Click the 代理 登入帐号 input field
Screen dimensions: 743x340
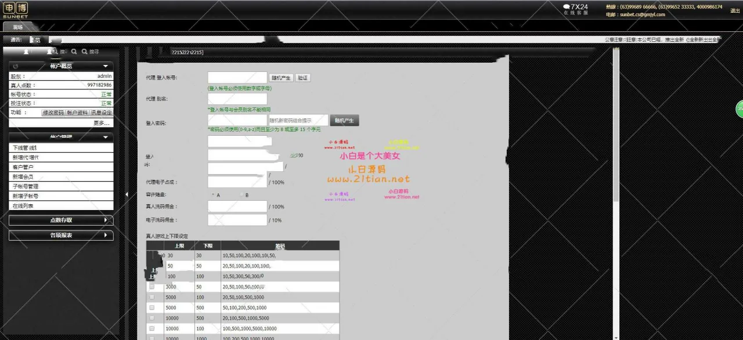click(237, 78)
